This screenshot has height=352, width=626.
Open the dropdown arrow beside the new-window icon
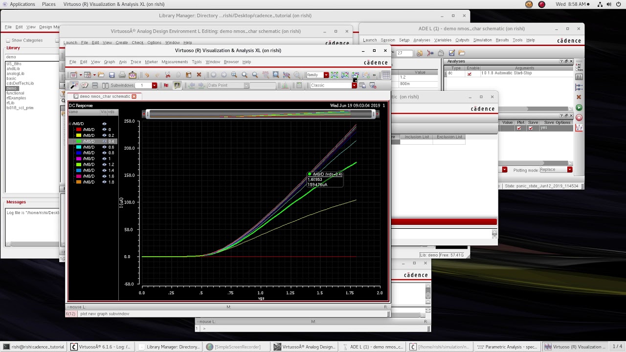click(x=81, y=75)
